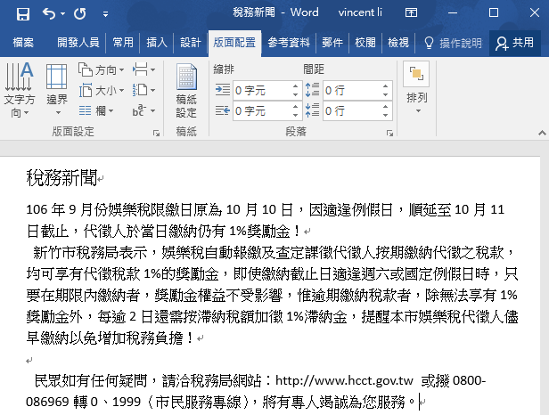Open the 文字方向 text direction menu

point(20,90)
